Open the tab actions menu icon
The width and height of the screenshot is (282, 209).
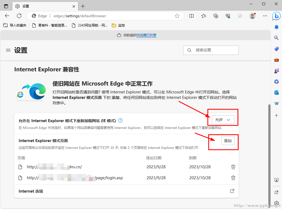pos(6,6)
